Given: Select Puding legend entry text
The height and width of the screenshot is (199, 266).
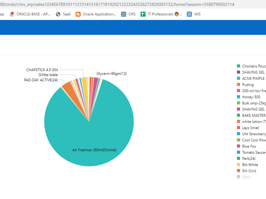Looking at the screenshot, I should tap(248, 85).
